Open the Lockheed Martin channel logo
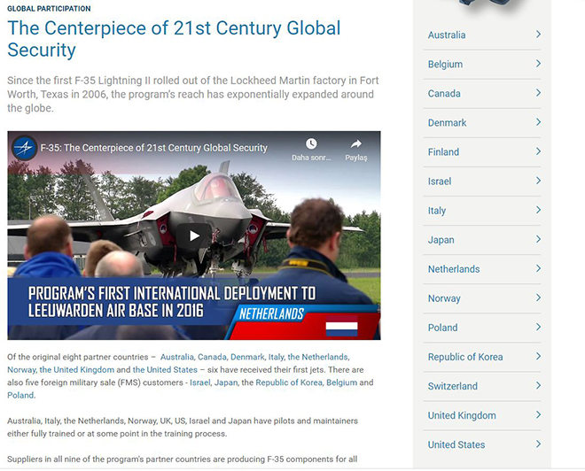Screen dimensions: 585x471 [x=24, y=148]
